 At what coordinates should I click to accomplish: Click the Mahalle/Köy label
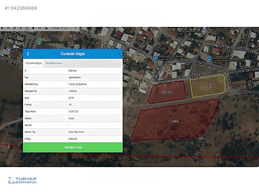tap(31, 84)
